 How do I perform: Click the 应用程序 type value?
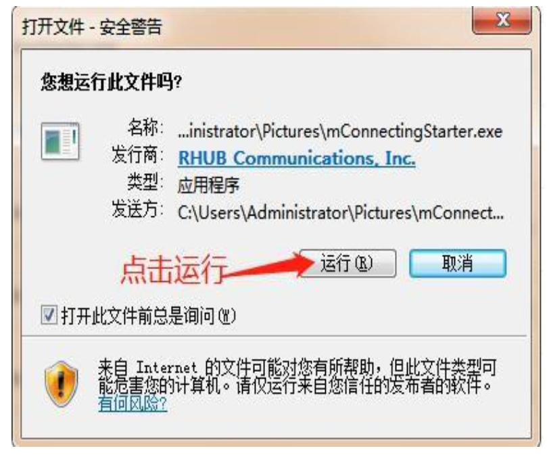[x=209, y=185]
